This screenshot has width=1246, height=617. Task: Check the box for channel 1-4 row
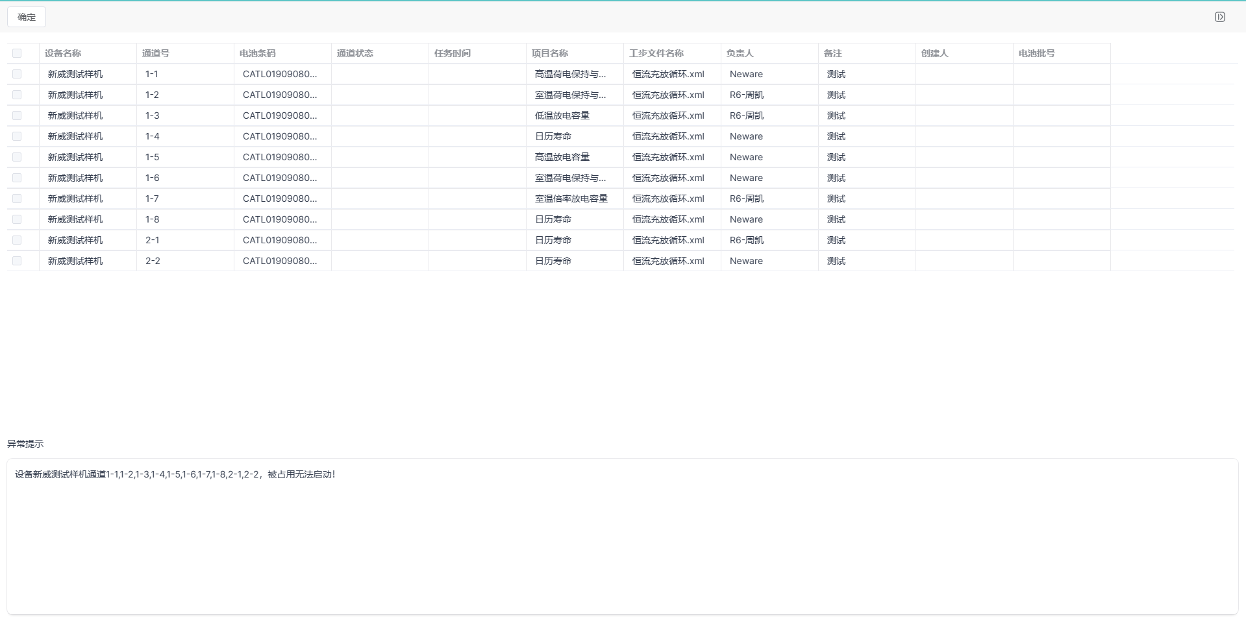17,136
